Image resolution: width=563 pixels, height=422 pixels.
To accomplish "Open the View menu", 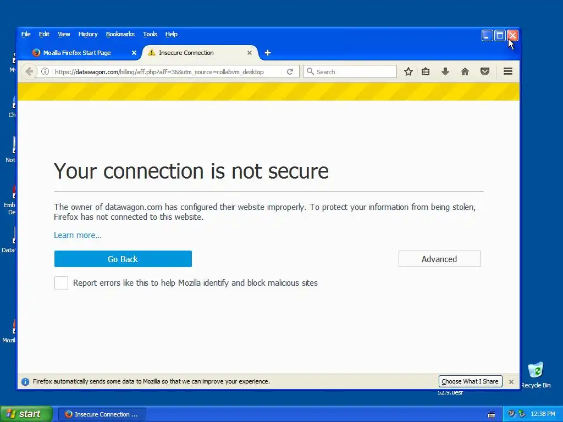I will [64, 34].
